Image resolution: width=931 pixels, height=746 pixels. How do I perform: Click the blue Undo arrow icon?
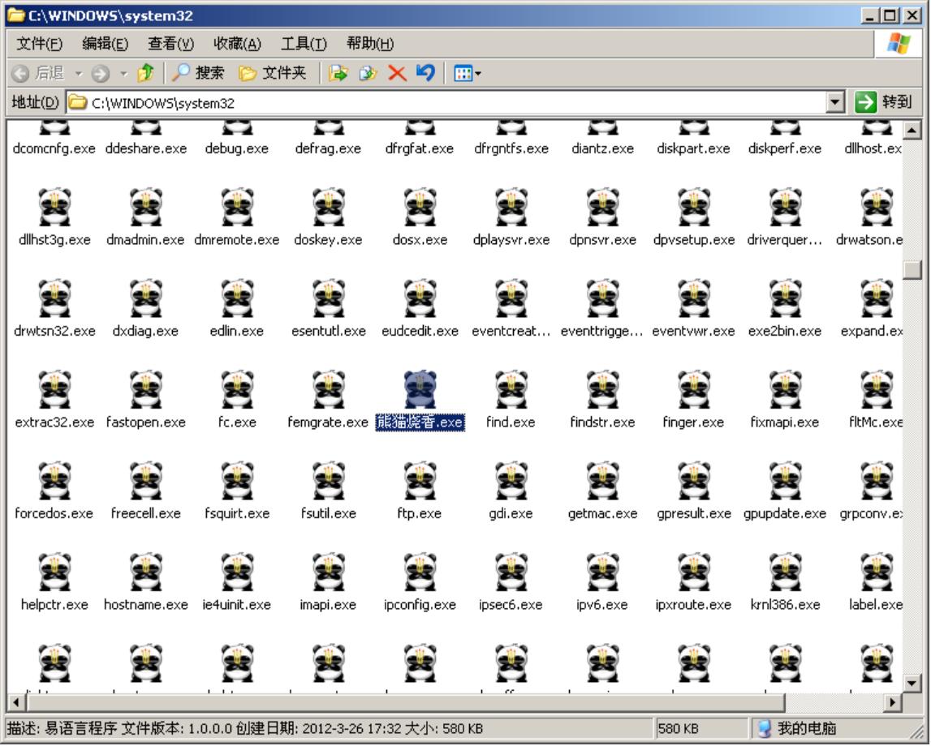tap(425, 74)
